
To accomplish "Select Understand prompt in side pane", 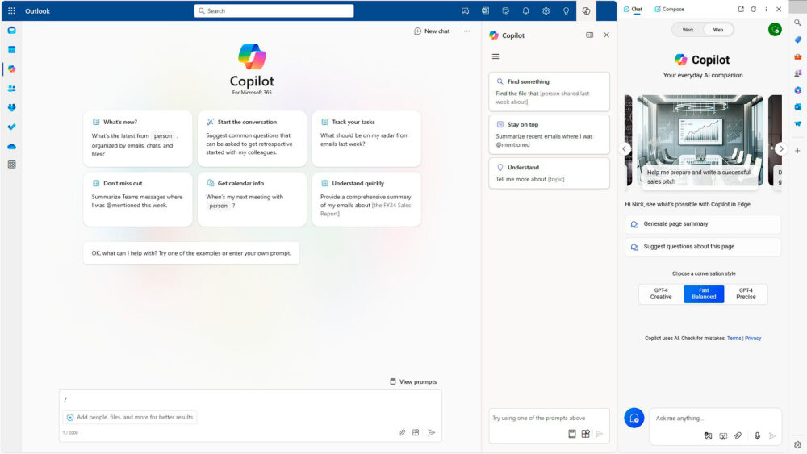I will pos(549,173).
